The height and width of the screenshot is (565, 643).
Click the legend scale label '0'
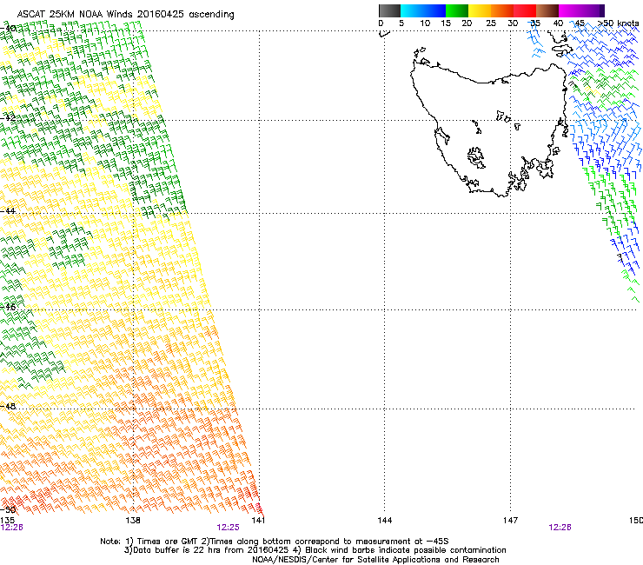coord(381,23)
